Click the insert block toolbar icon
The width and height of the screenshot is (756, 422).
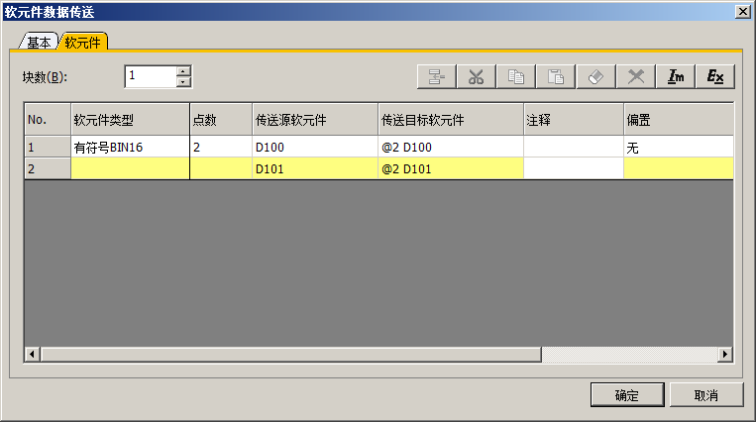435,77
